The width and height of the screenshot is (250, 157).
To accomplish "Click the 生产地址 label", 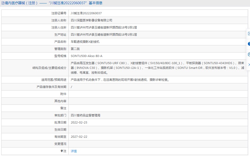I will [x=60, y=35].
